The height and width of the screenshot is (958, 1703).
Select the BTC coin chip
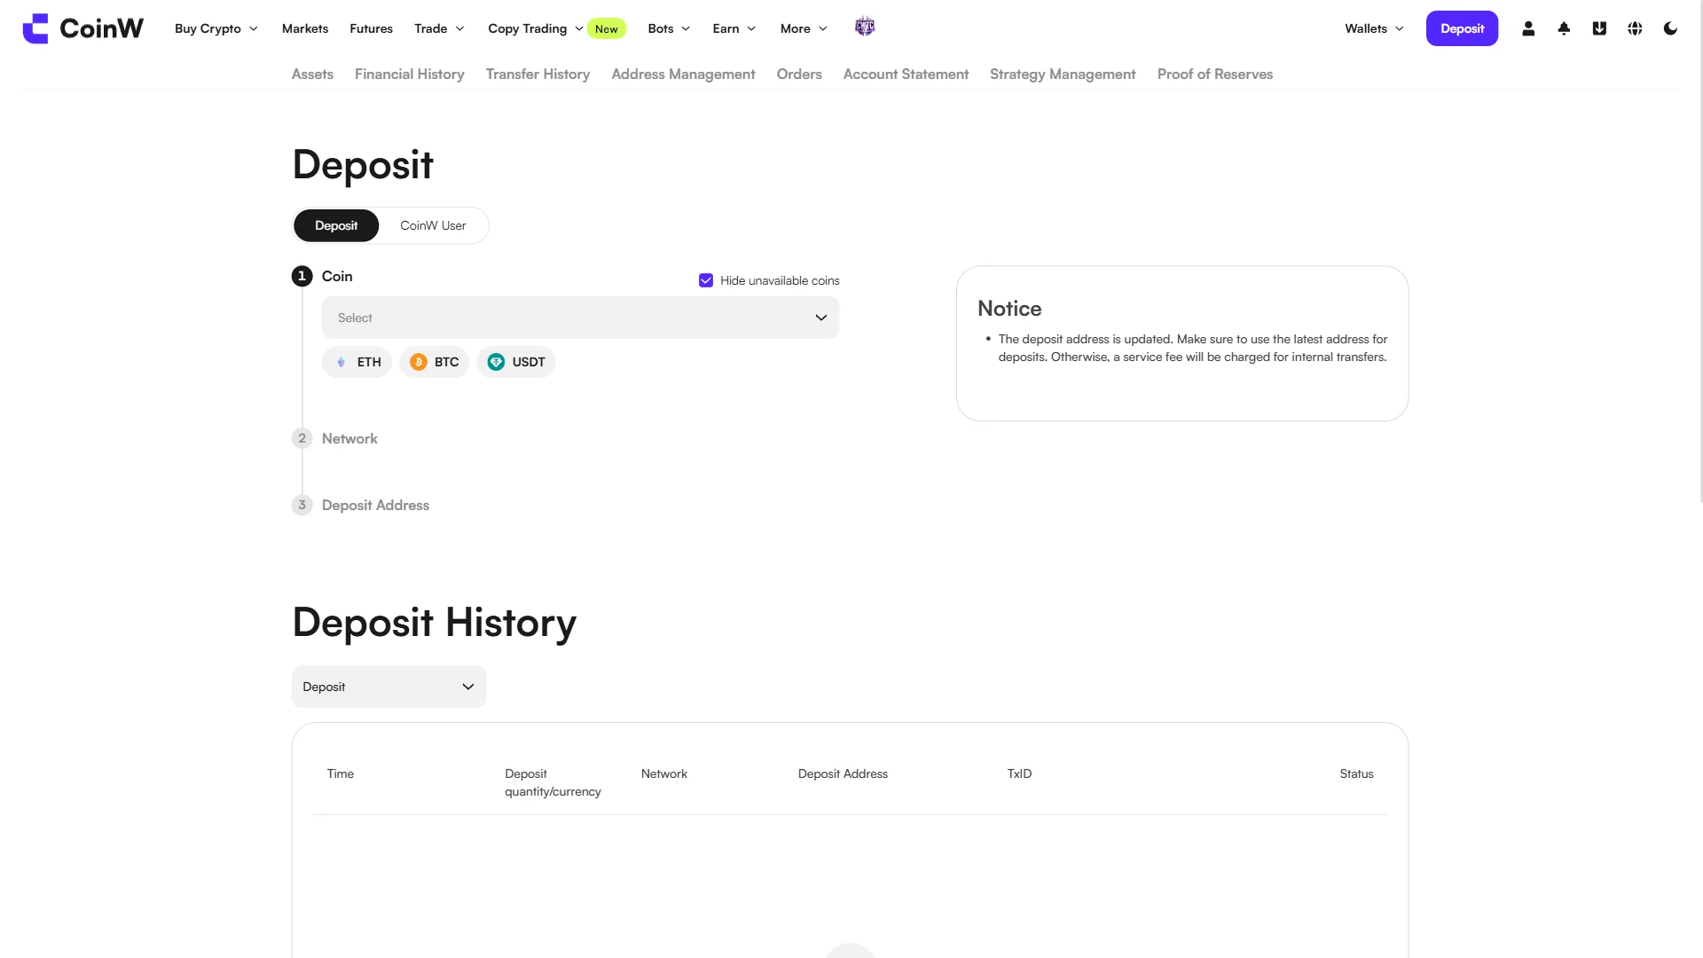[x=435, y=362]
